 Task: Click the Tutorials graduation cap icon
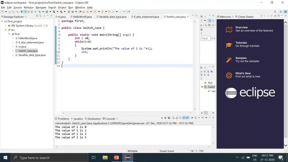pyautogui.click(x=229, y=45)
